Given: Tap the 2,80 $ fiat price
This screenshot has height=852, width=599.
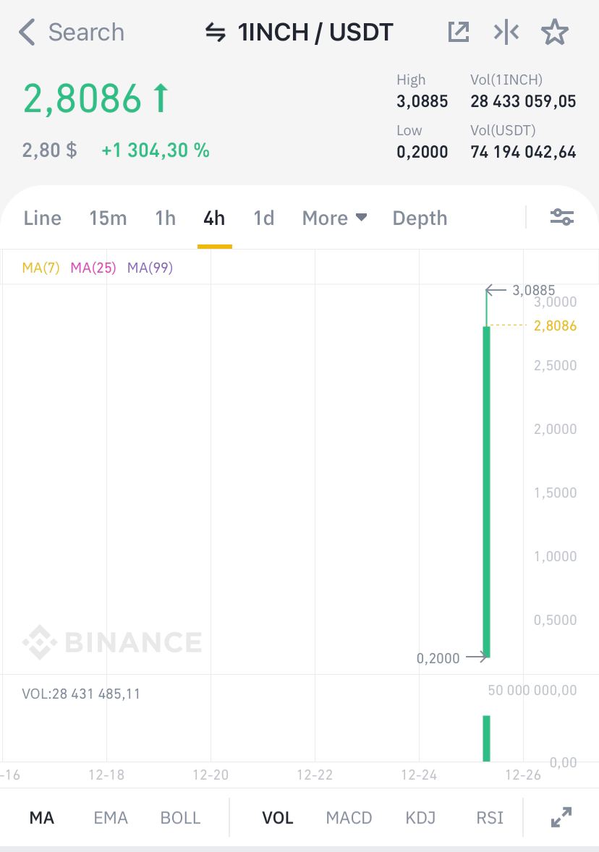Looking at the screenshot, I should pos(49,150).
